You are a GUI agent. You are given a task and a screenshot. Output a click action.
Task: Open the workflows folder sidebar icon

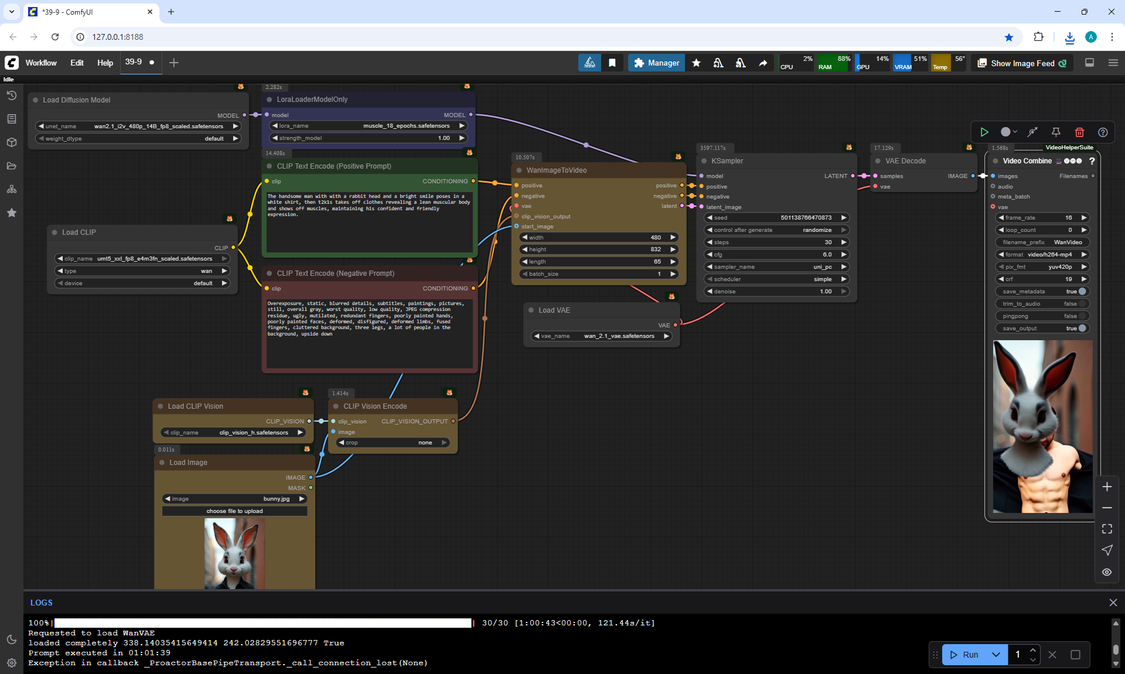point(12,166)
